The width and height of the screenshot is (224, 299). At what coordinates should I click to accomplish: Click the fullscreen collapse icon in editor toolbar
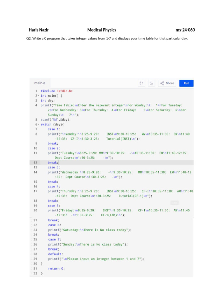point(141,83)
